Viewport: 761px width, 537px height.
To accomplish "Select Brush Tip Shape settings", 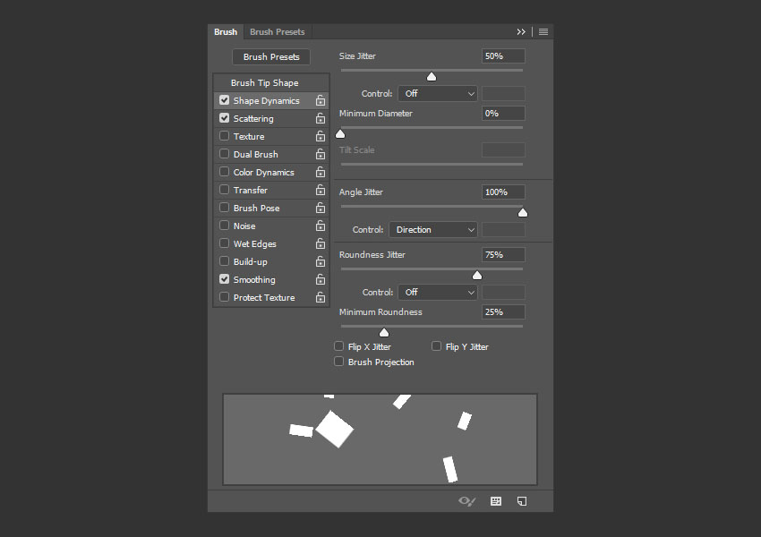I will pyautogui.click(x=265, y=83).
